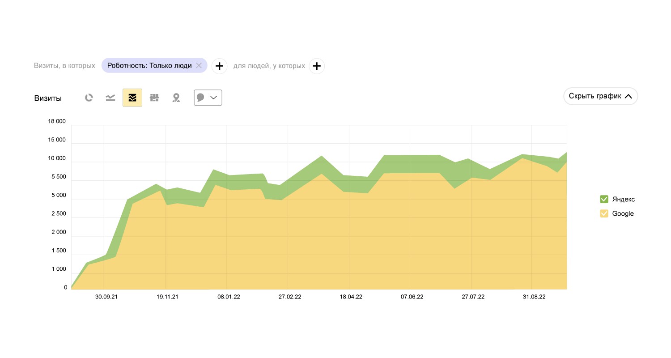
Task: Add a condition after "для людей, у которых"
Action: pyautogui.click(x=317, y=66)
